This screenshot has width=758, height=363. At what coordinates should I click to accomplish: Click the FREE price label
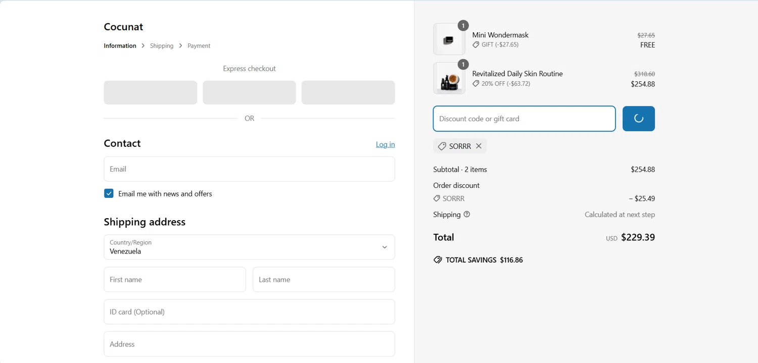pyautogui.click(x=647, y=45)
